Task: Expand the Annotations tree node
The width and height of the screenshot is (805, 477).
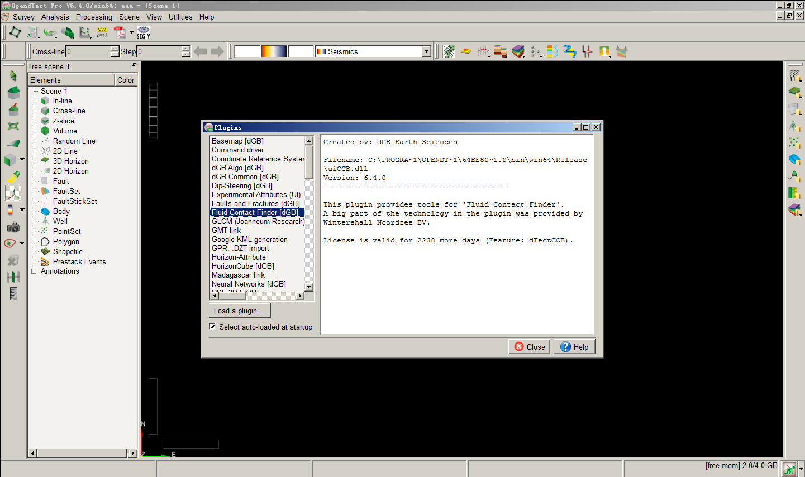Action: 34,271
